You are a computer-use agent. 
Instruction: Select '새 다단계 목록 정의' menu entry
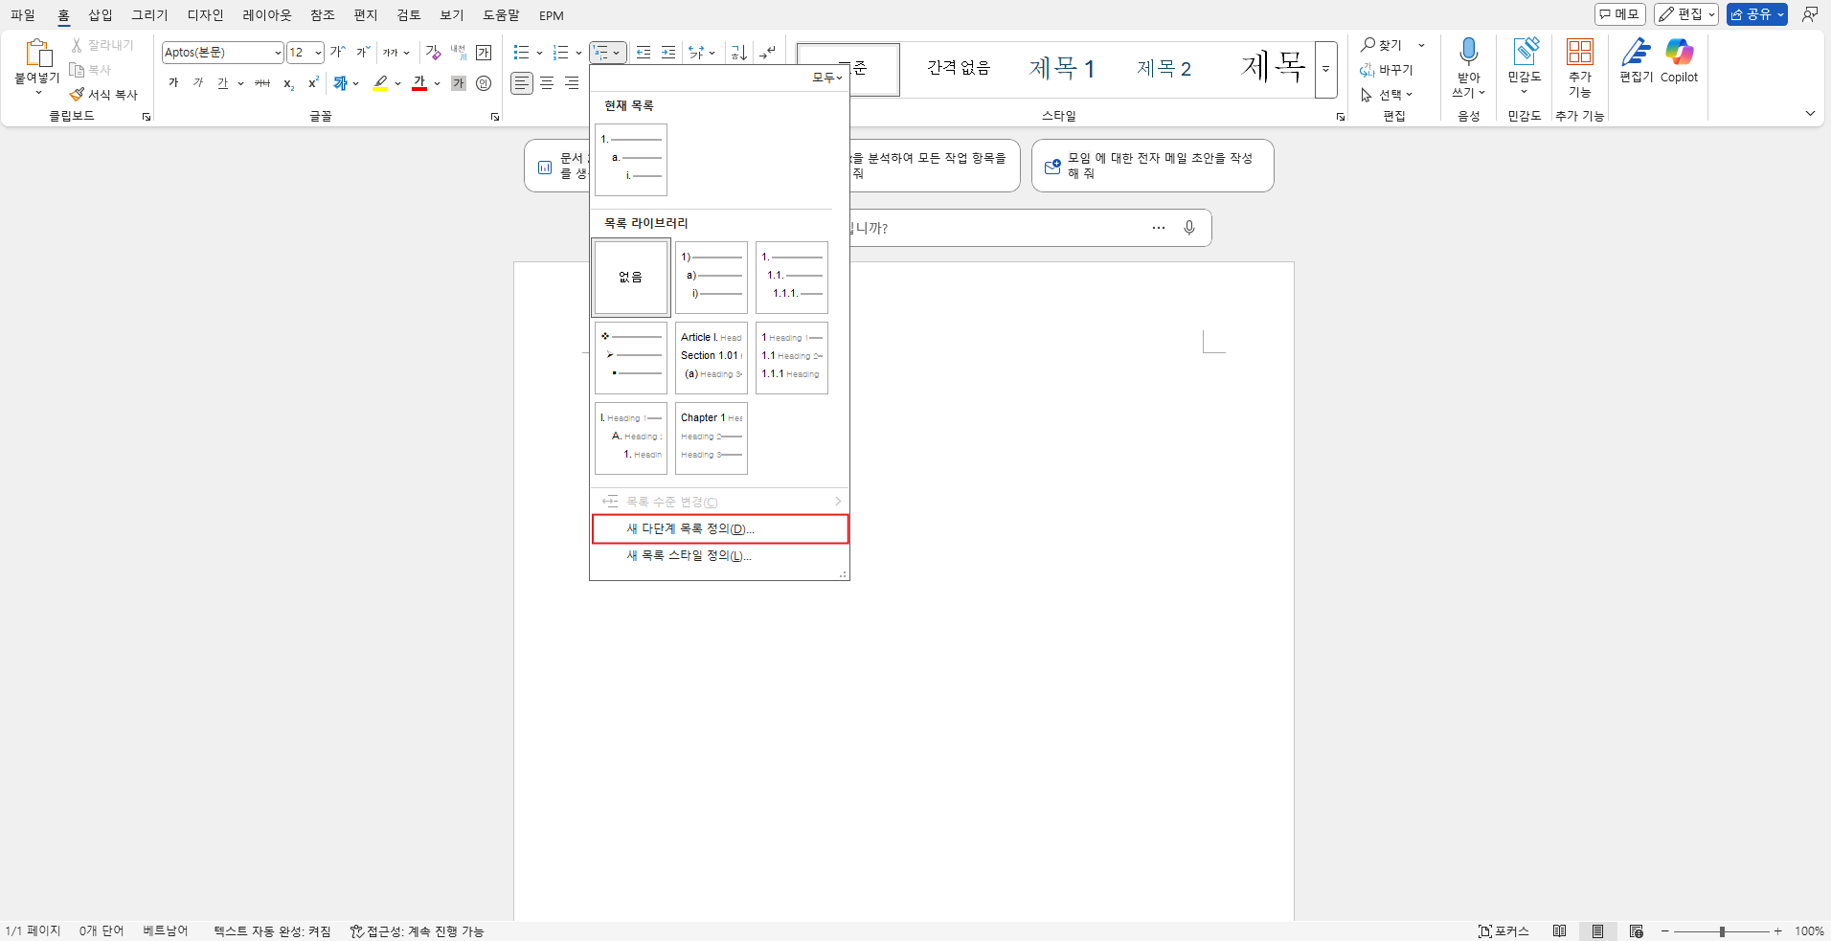coord(720,528)
